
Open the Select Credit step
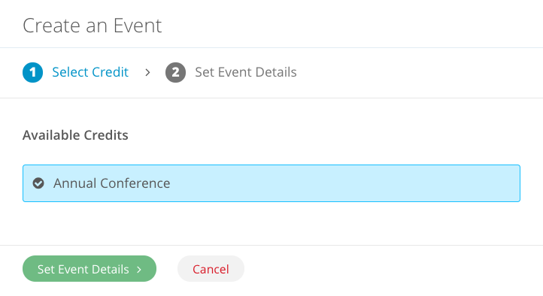(75, 72)
